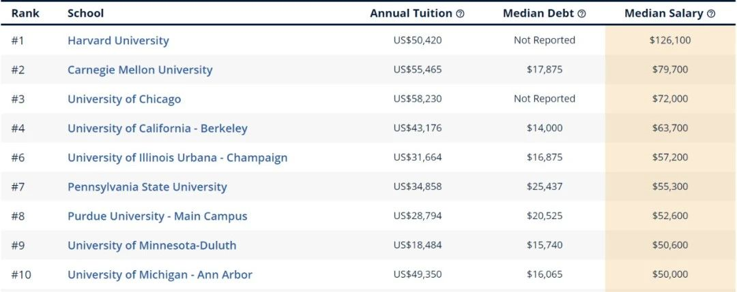Click the Annual Tuition help icon
737x292 pixels.
click(460, 14)
